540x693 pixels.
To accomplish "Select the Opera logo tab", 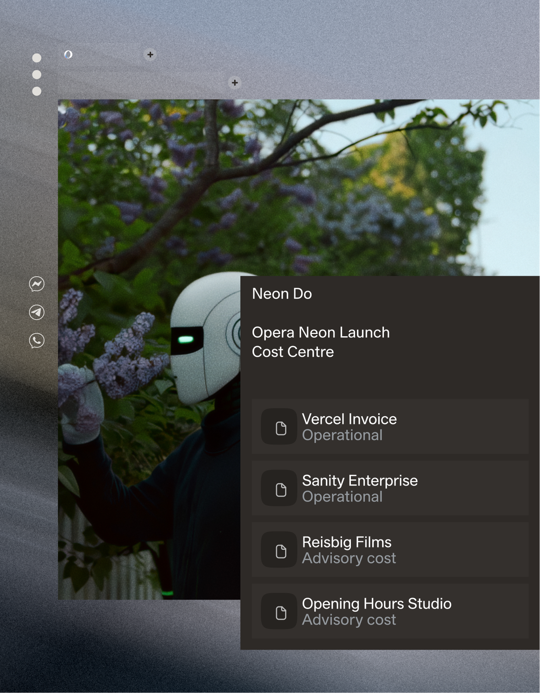I will pos(68,54).
